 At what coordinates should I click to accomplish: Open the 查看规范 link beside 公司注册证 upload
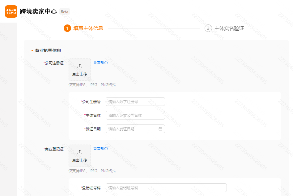(x=100, y=62)
